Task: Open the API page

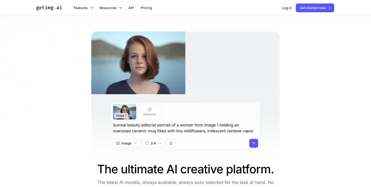Action: [131, 8]
